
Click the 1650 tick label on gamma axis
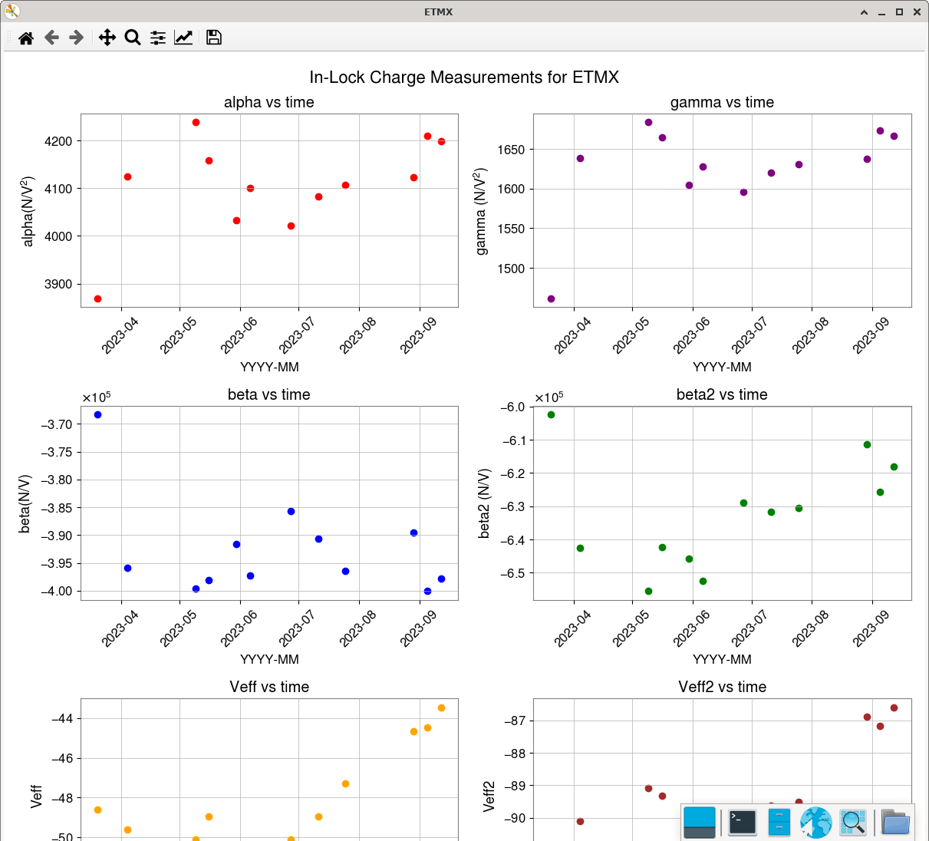(x=511, y=150)
